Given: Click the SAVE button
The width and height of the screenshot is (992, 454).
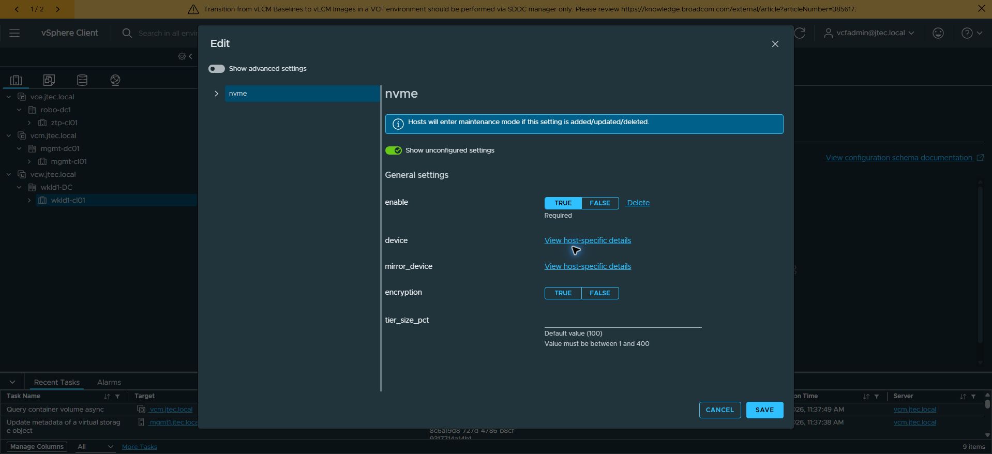Looking at the screenshot, I should (x=764, y=410).
